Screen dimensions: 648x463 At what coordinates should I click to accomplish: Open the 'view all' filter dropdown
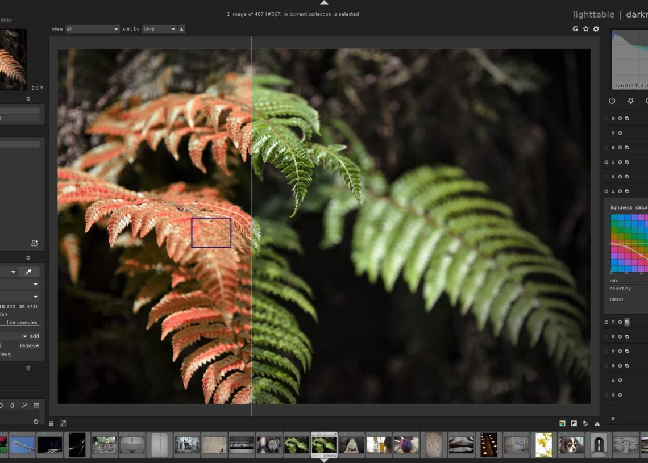[x=93, y=29]
